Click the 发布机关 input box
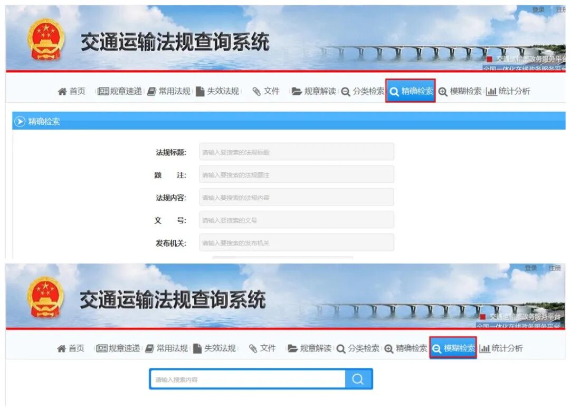The width and height of the screenshot is (570, 411). 297,242
